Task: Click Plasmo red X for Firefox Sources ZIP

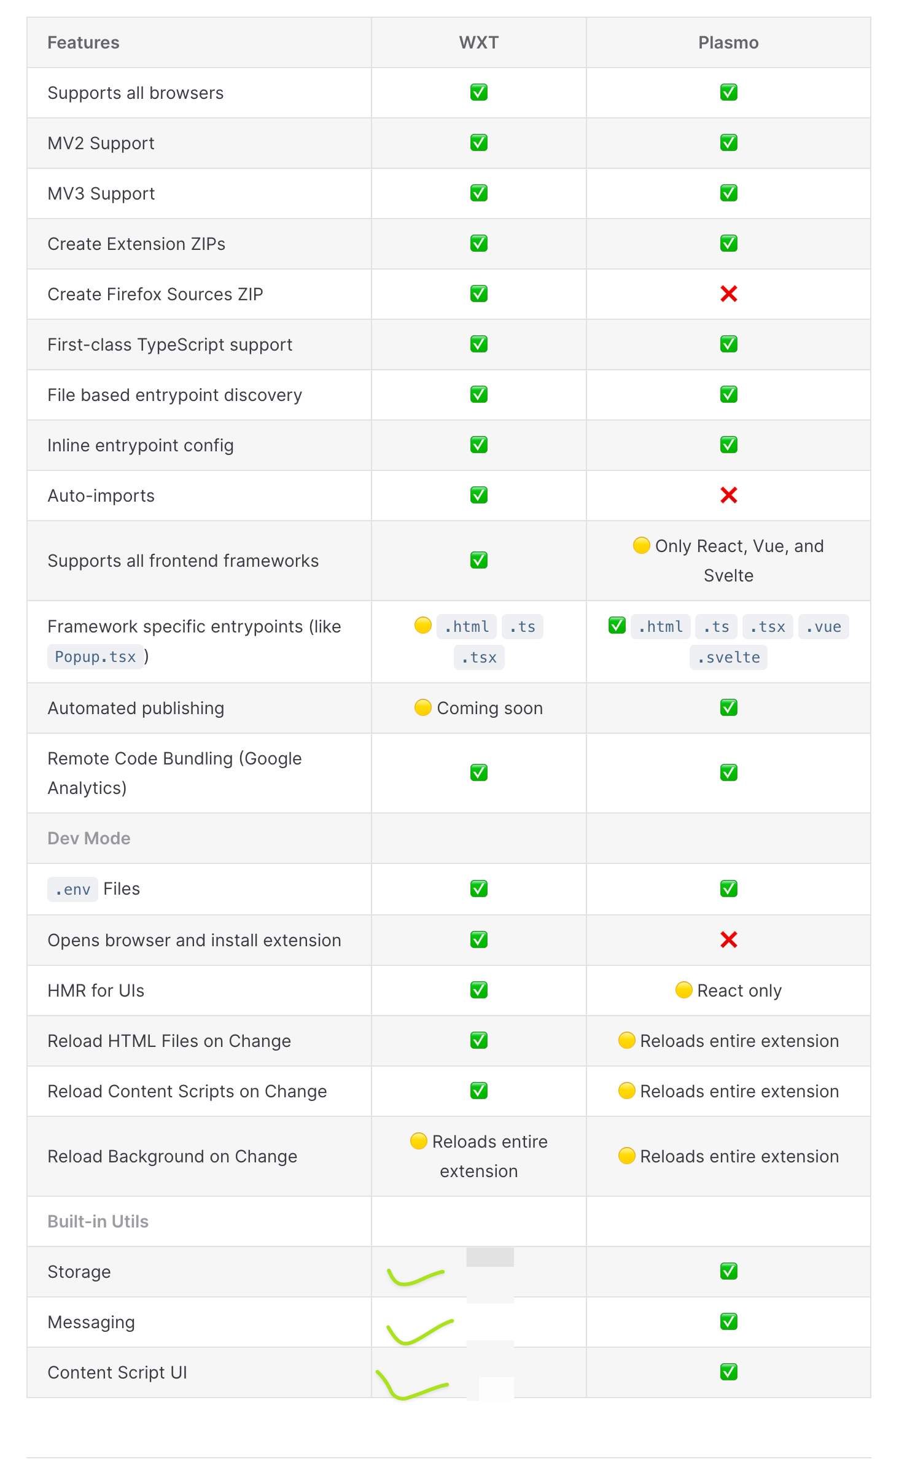Action: pos(728,294)
